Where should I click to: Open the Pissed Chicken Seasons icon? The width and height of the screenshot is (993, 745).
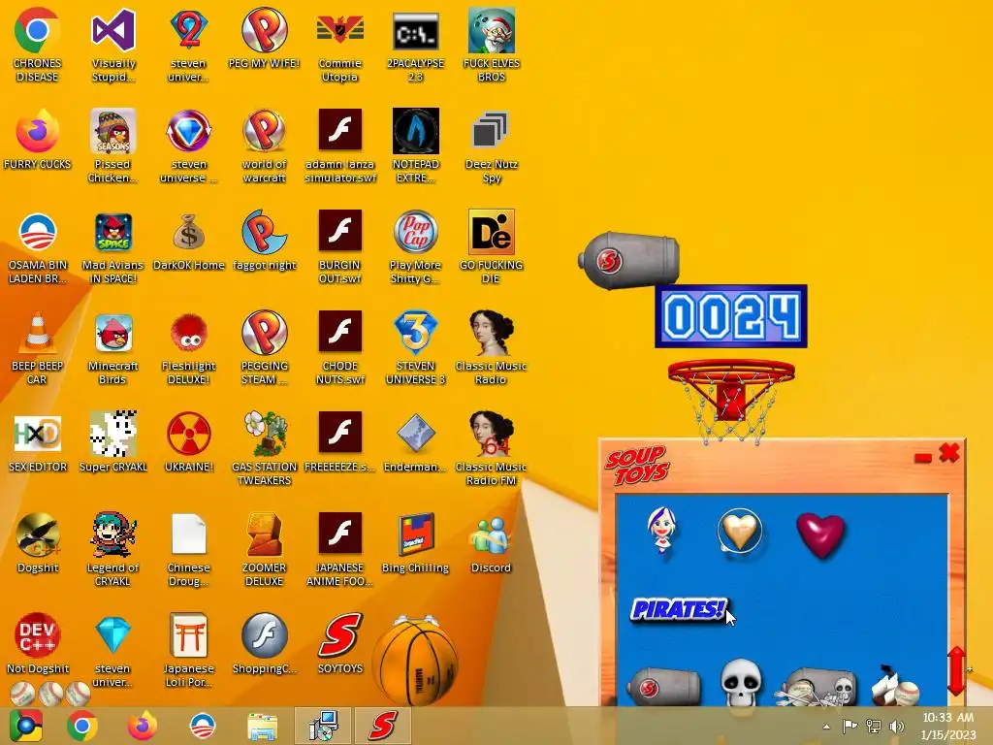112,146
